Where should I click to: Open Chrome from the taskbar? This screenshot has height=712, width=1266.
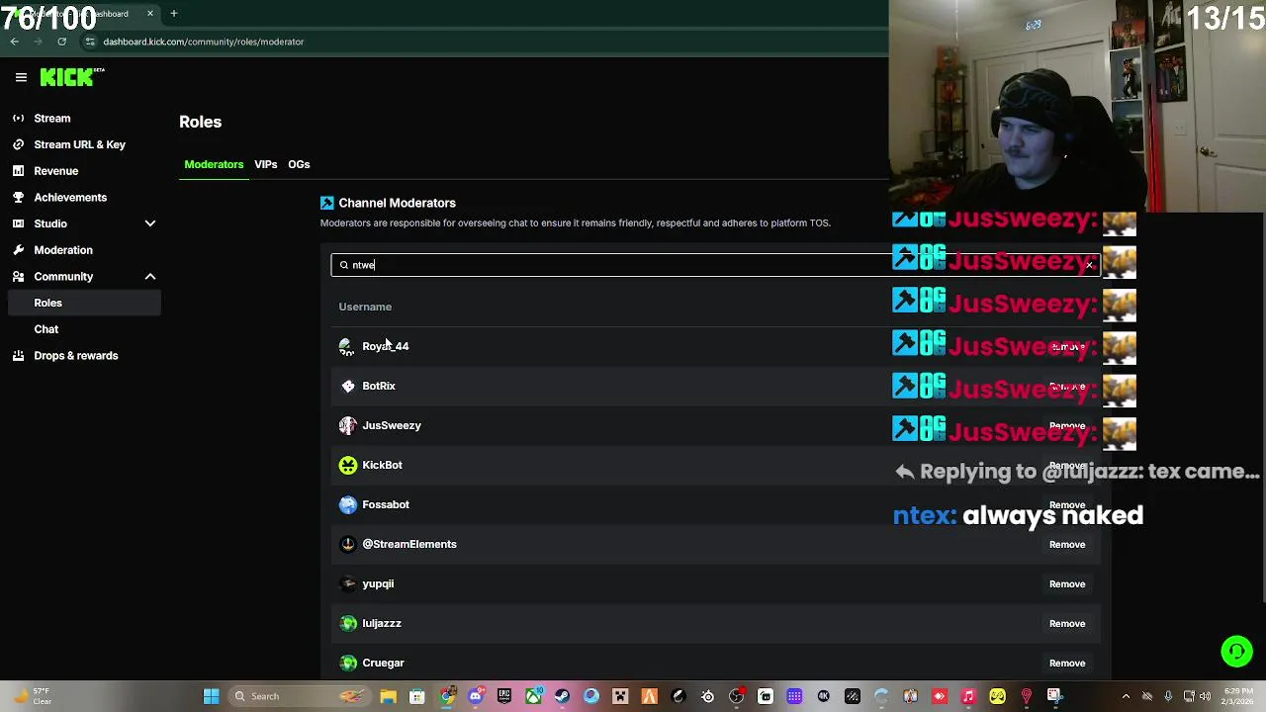click(x=447, y=696)
